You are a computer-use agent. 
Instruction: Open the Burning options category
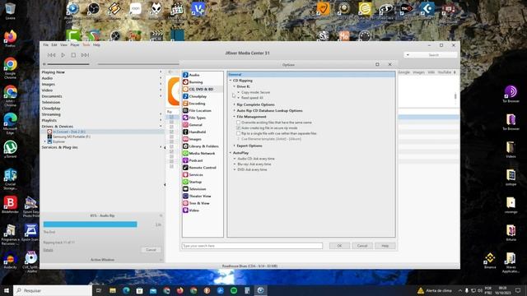tap(196, 82)
